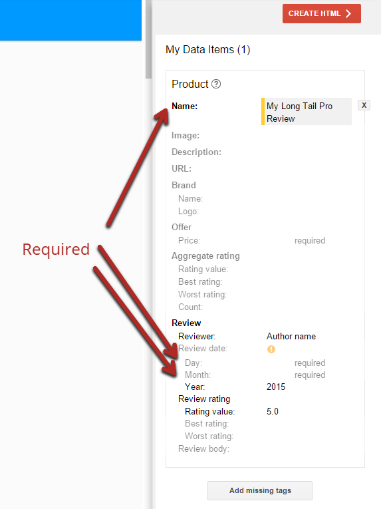
Task: Click the CREATE HTML button
Action: tap(322, 13)
